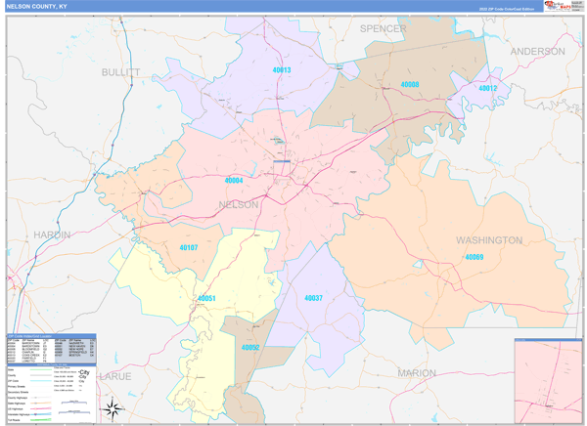Click the Anderson county label
Screen dimensions: 587x426
point(537,51)
